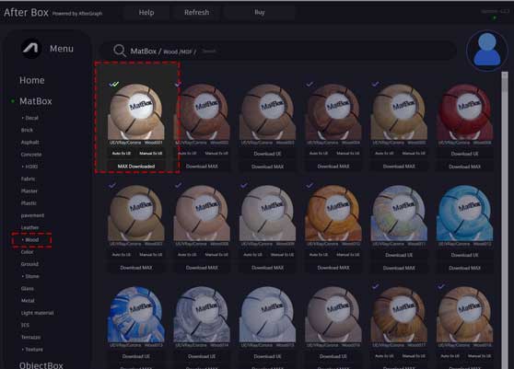Click the vertical scrollbar of material grid
Image resolution: width=514 pixels, height=369 pixels.
pos(505,220)
